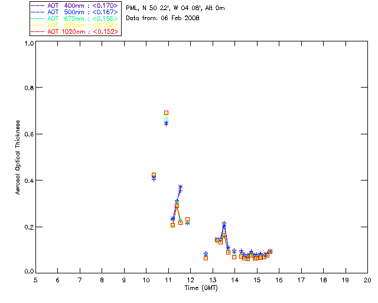Click the isolated red square marker between 12 and 13
The image size is (378, 303).
(x=206, y=258)
